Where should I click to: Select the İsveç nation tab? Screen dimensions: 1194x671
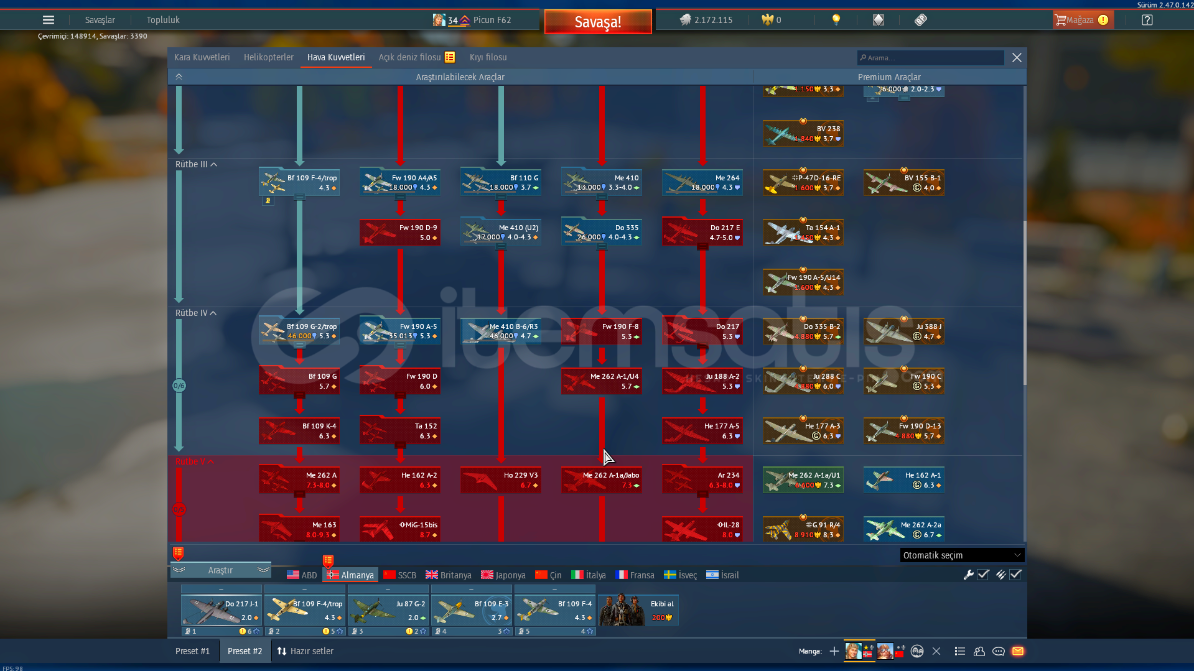pyautogui.click(x=681, y=575)
